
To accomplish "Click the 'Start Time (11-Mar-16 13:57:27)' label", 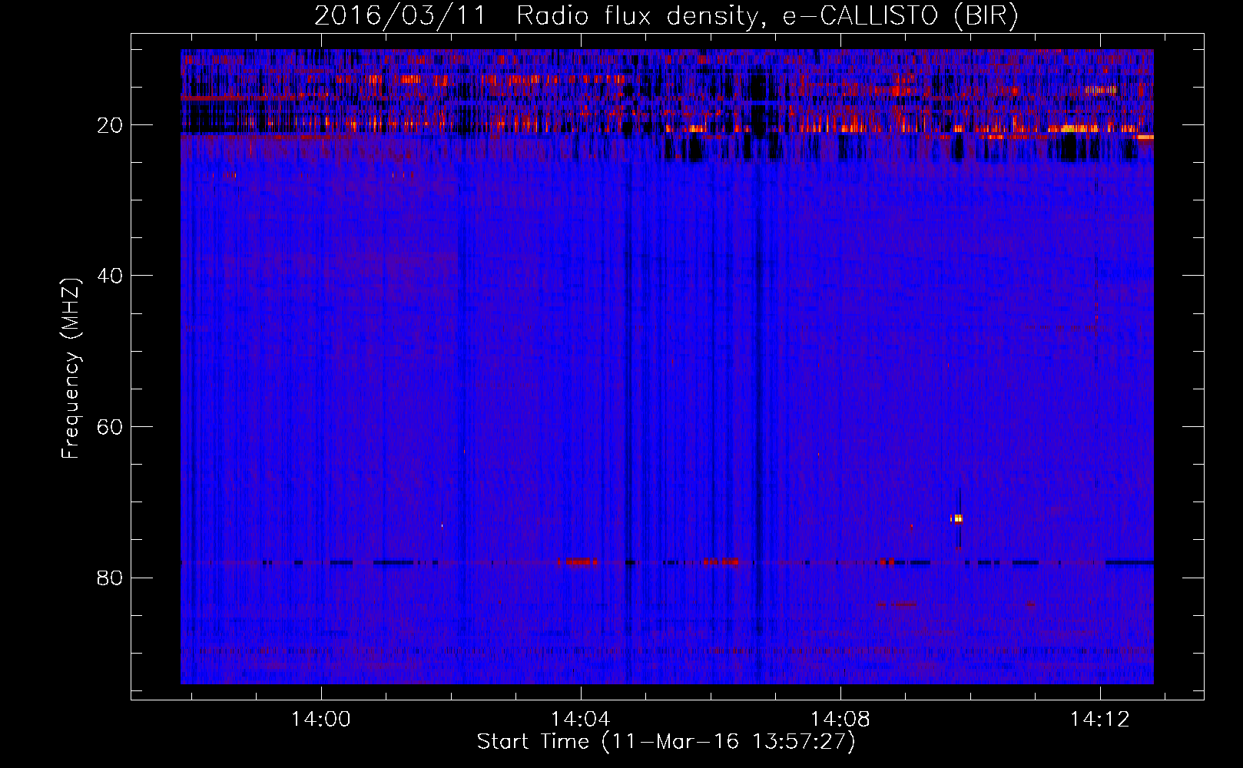I will pos(666,742).
